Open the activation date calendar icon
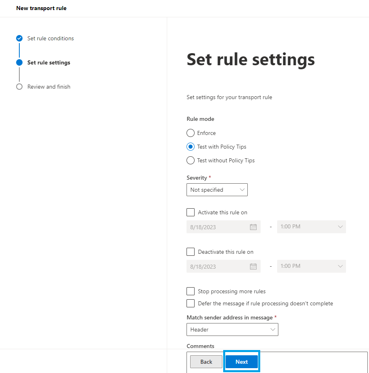The width and height of the screenshot is (369, 373). click(x=253, y=227)
